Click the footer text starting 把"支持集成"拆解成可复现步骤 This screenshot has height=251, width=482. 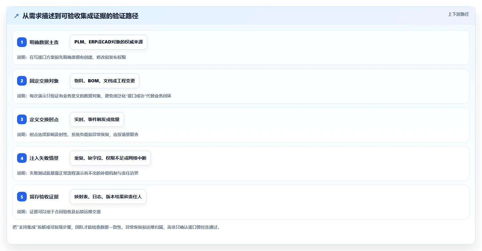tap(116, 227)
